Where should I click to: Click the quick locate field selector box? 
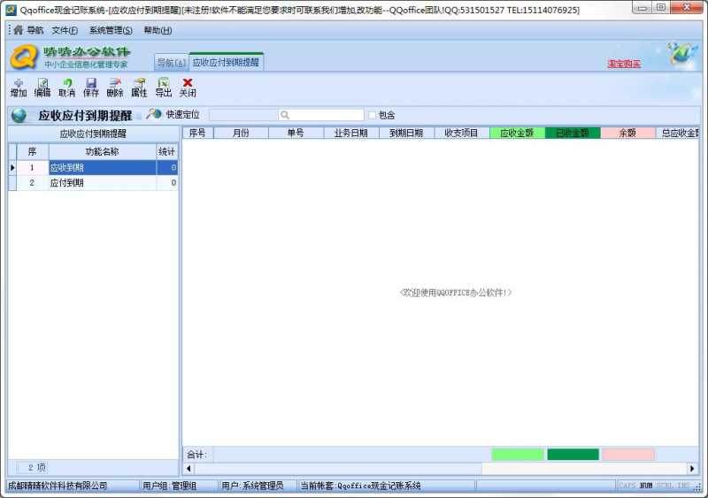tap(242, 115)
